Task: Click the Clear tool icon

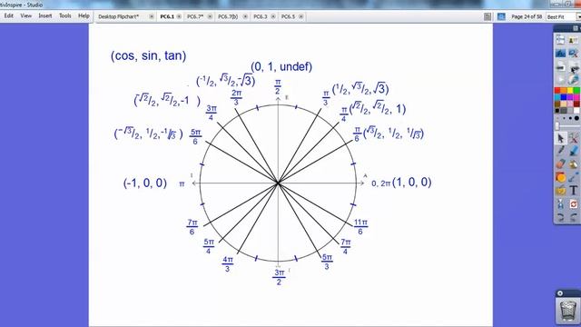Action: pos(560,203)
